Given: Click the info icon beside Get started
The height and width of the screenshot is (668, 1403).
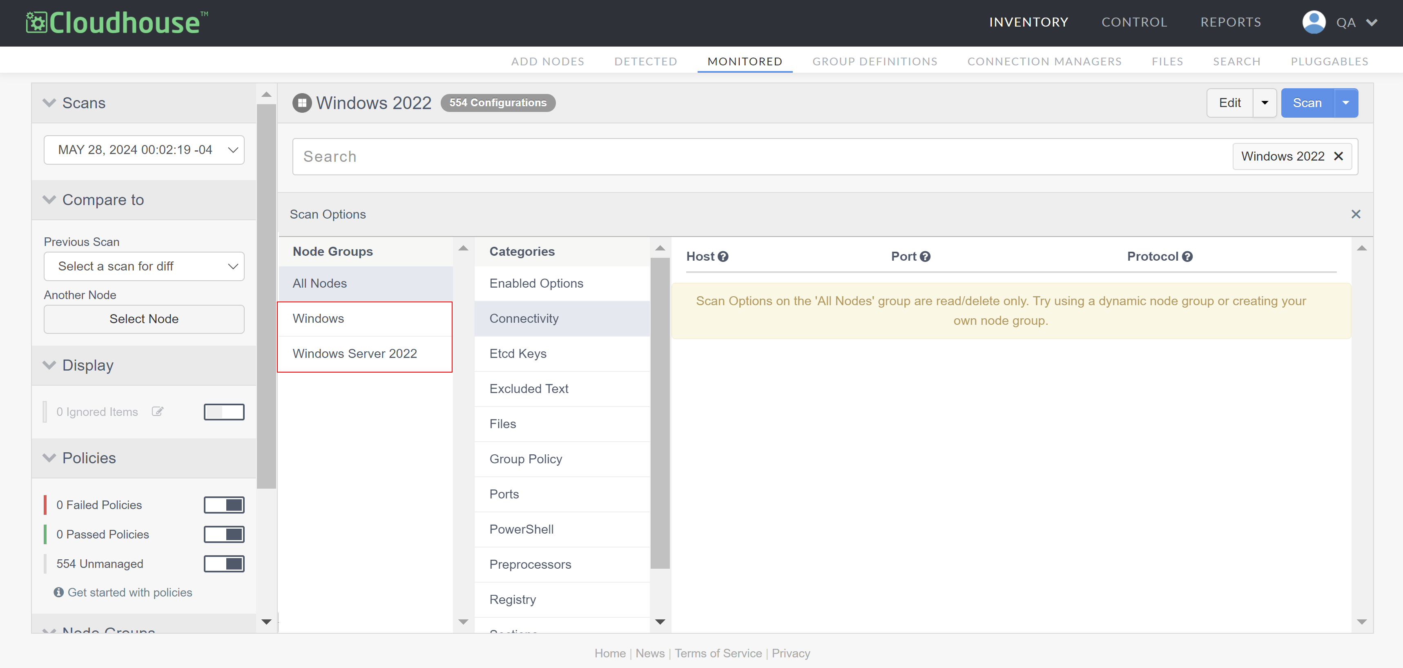Looking at the screenshot, I should (x=59, y=592).
